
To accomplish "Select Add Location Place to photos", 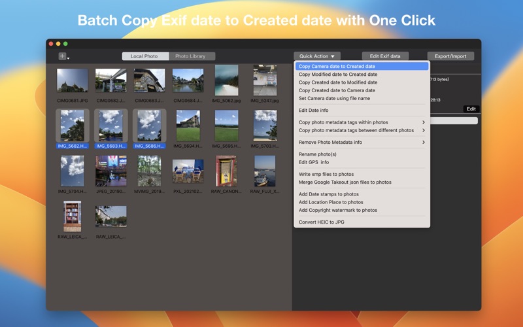I will [x=362, y=202].
